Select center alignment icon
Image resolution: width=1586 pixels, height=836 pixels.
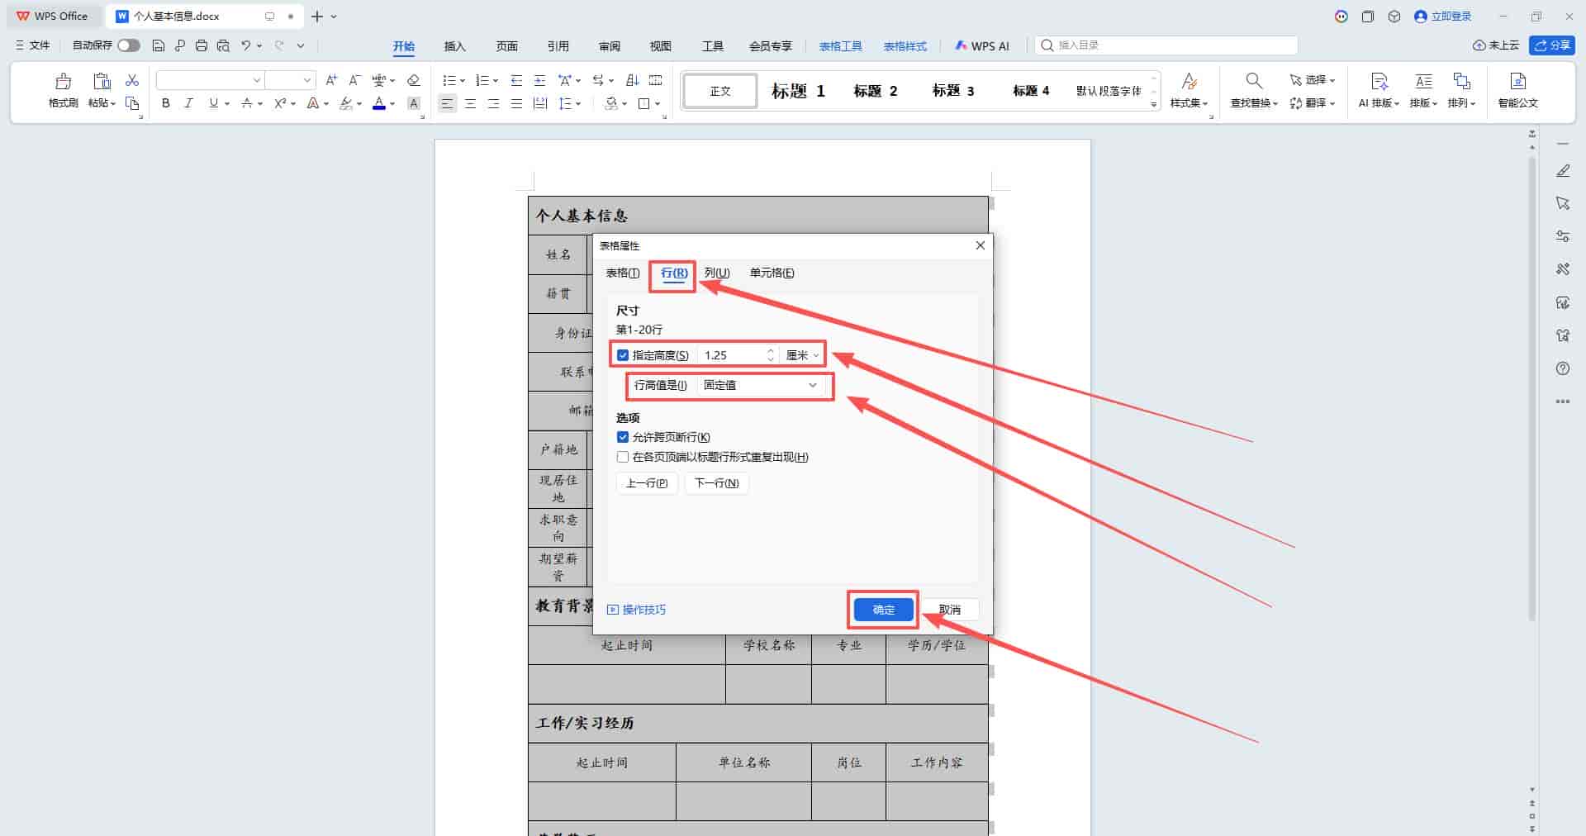[x=470, y=103]
